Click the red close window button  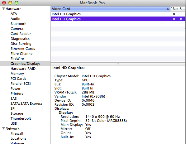click(4, 3)
